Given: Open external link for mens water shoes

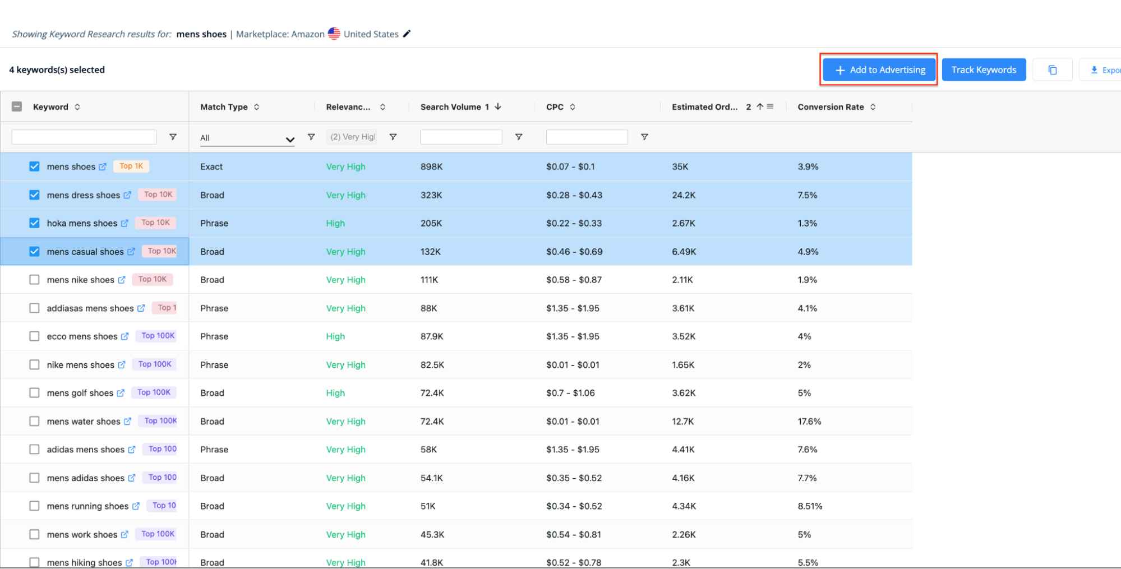Looking at the screenshot, I should [127, 422].
